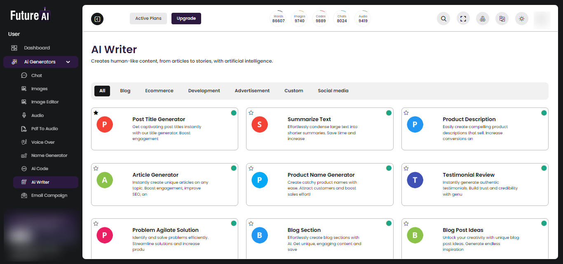Collapse the Ai Generators menu

point(68,61)
